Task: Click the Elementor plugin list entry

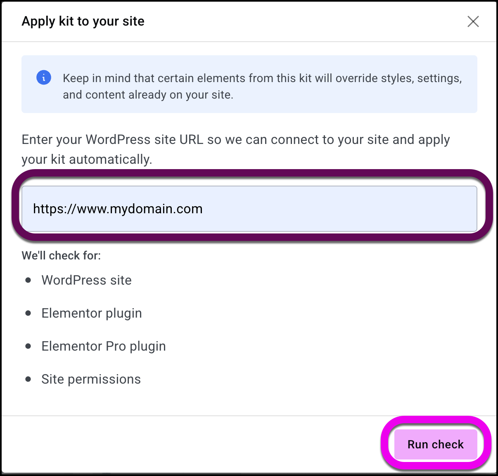Action: coord(91,313)
